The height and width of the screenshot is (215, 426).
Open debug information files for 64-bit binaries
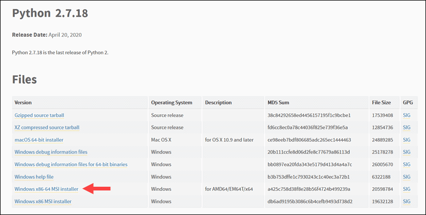[x=71, y=165]
